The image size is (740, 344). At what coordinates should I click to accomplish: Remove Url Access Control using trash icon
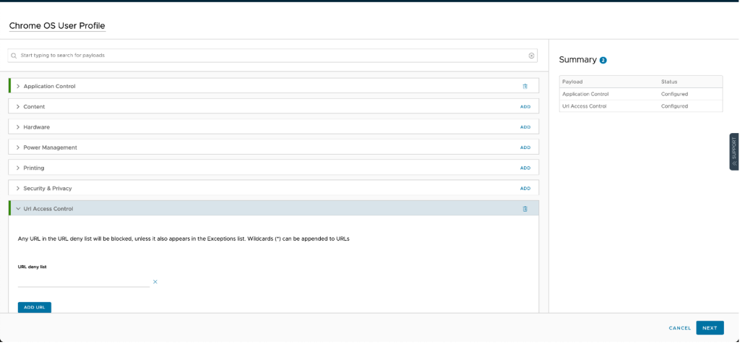[525, 209]
